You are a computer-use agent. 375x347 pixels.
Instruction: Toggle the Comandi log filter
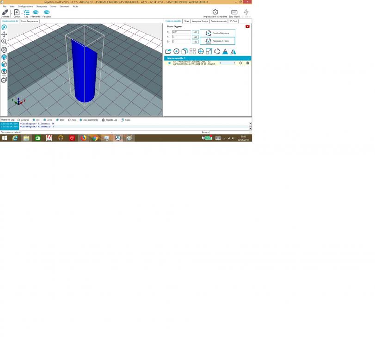pyautogui.click(x=18, y=120)
